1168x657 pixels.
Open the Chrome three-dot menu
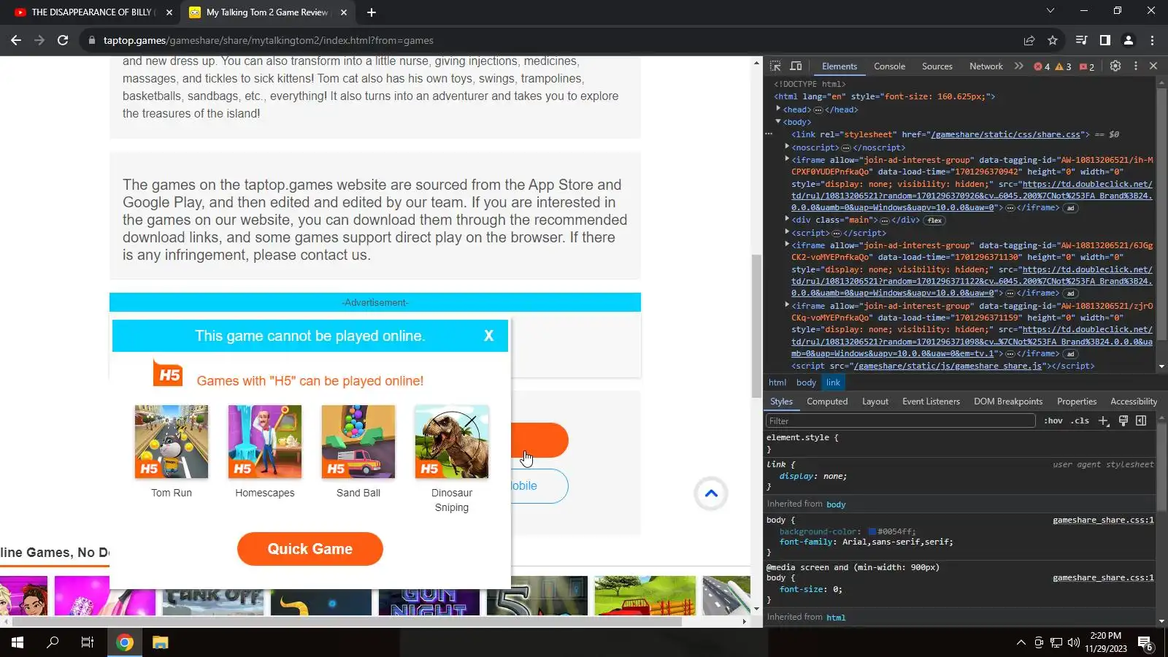[x=1152, y=40]
